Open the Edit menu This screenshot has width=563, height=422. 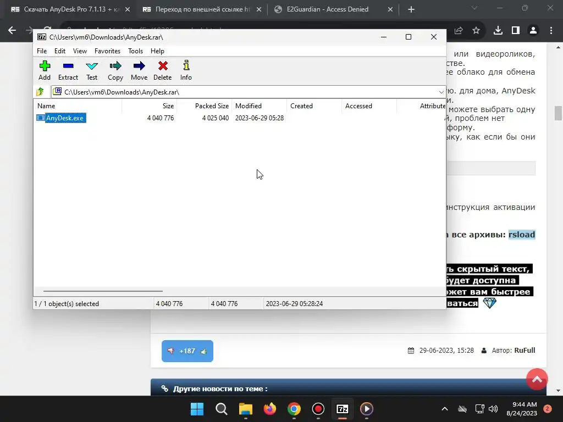point(59,51)
